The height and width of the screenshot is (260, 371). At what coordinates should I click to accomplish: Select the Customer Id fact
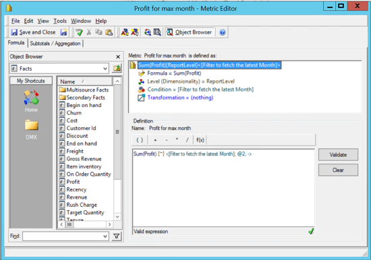tap(78, 128)
